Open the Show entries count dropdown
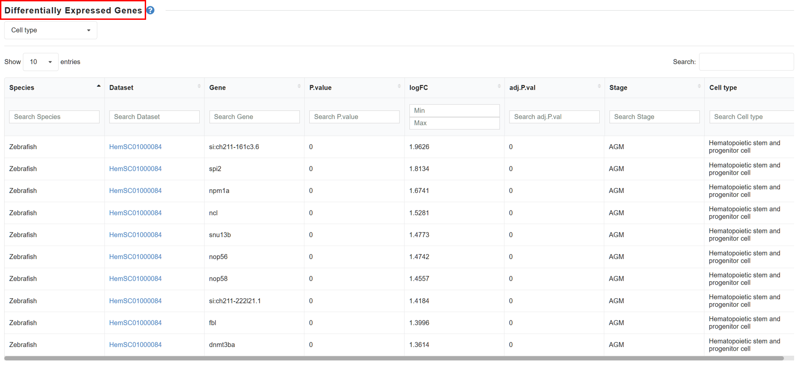The height and width of the screenshot is (365, 799). (x=41, y=62)
